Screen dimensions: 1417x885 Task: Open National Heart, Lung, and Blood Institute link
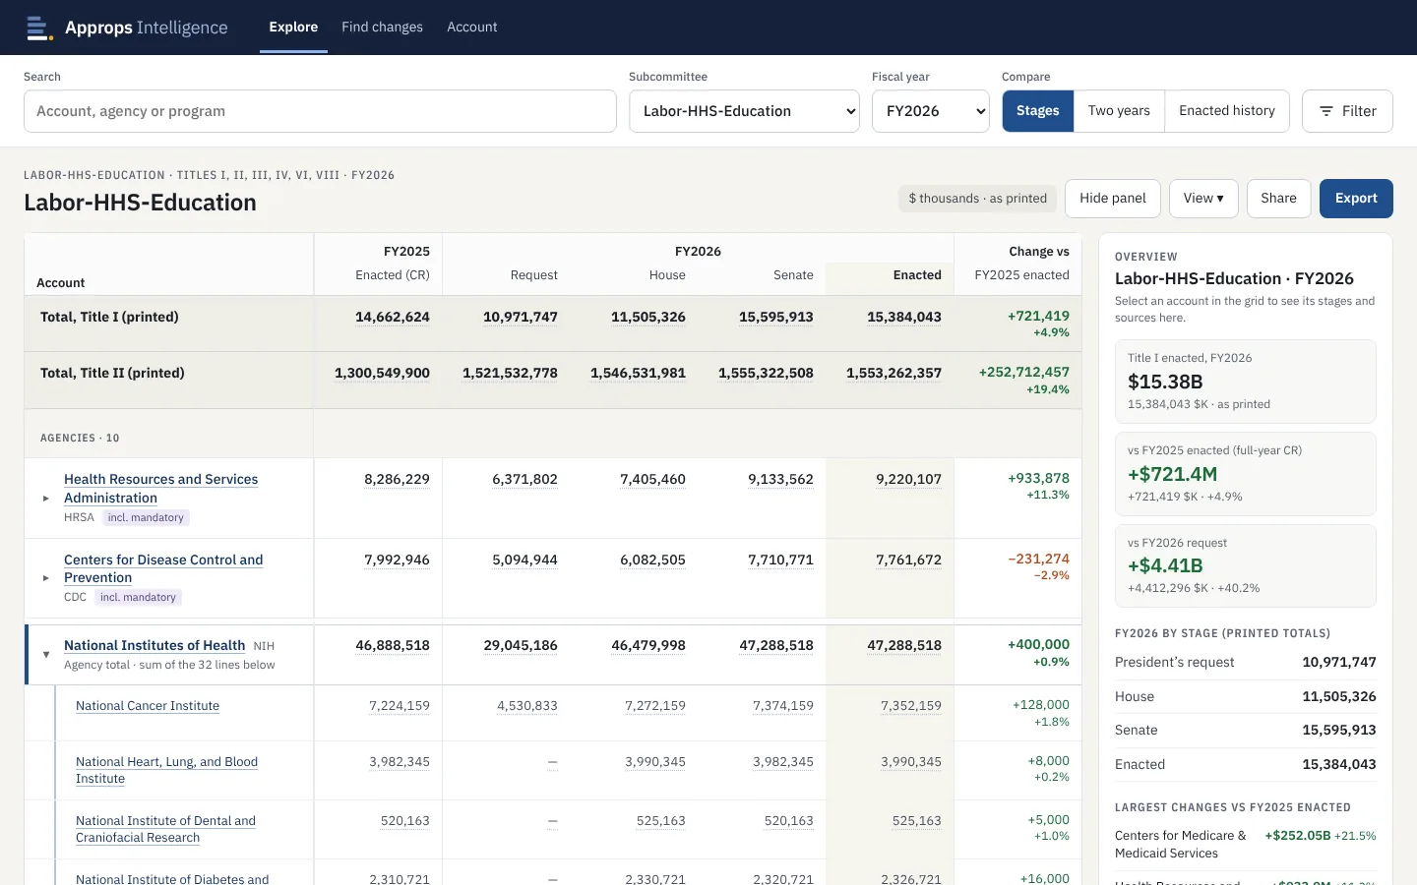tap(166, 770)
